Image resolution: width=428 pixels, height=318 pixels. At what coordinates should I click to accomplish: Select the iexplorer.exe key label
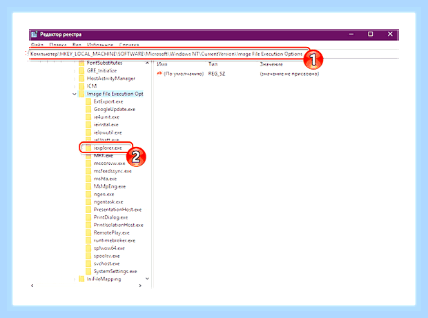[x=108, y=148]
